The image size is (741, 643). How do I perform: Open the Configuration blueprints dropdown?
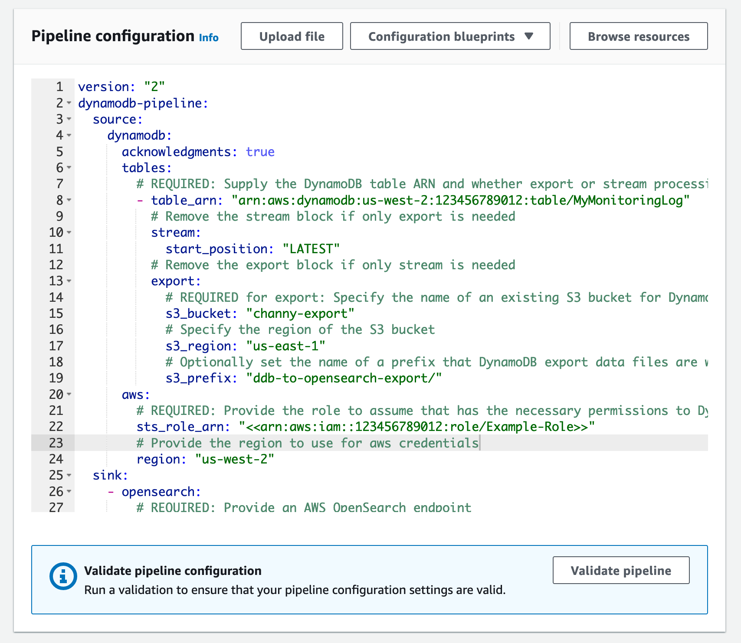(x=450, y=36)
